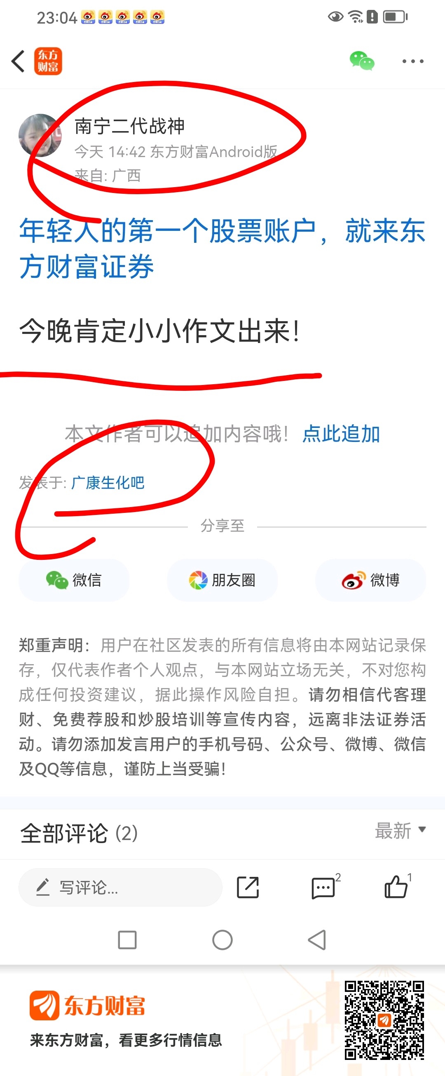Tap the share/forward arrow icon
The height and width of the screenshot is (1076, 445).
248,887
